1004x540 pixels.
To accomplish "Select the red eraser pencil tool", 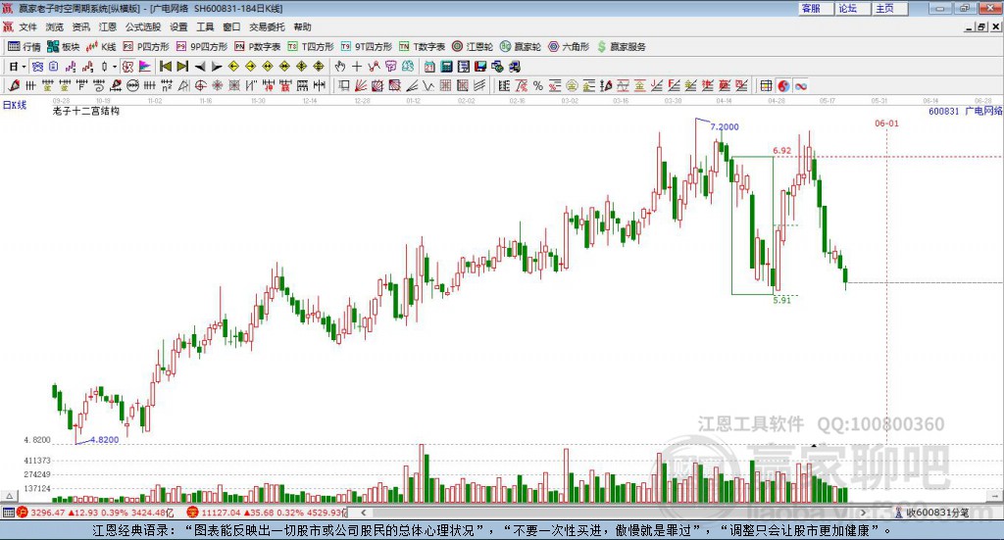I will click(x=14, y=85).
